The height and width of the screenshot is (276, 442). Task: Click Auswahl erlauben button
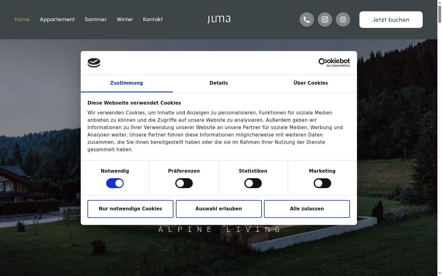[219, 209]
